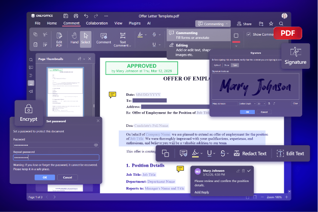This screenshot has height=212, width=318.
Task: Confirm password with OK button
Action: pyautogui.click(x=45, y=177)
